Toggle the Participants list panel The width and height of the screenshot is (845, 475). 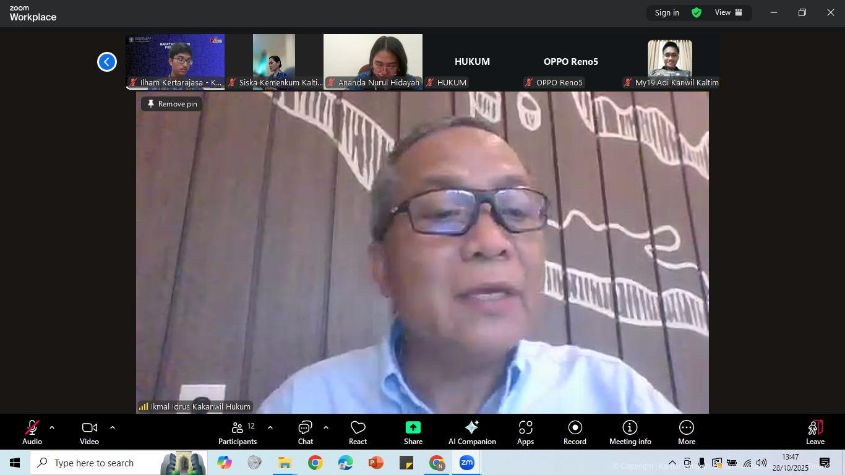(238, 433)
